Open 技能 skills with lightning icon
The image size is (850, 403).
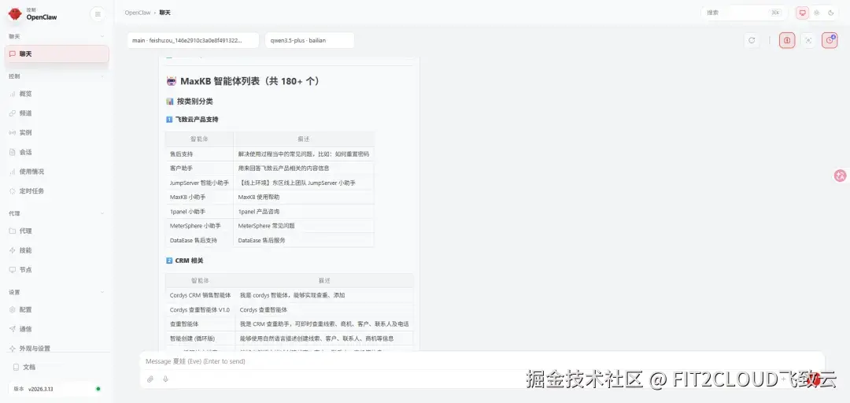[57, 250]
